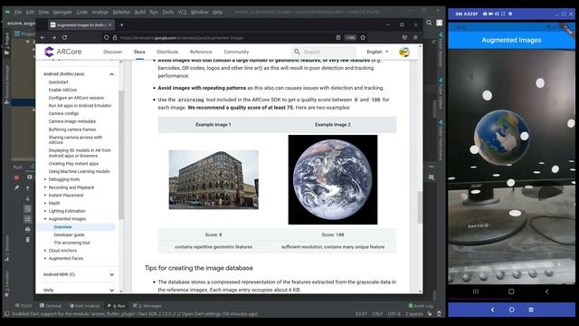Collapse Android (Kotlin/Java) section
This screenshot has width=579, height=326.
point(111,74)
